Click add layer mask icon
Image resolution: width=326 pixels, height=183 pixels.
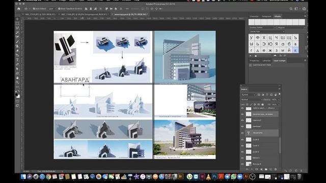(x=257, y=169)
